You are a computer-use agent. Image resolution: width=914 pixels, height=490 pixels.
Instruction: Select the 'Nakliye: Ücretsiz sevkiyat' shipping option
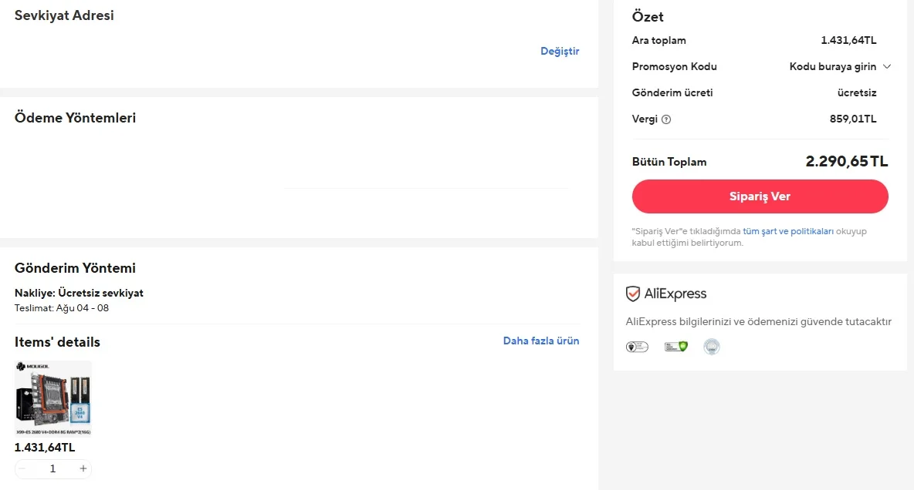tap(79, 293)
